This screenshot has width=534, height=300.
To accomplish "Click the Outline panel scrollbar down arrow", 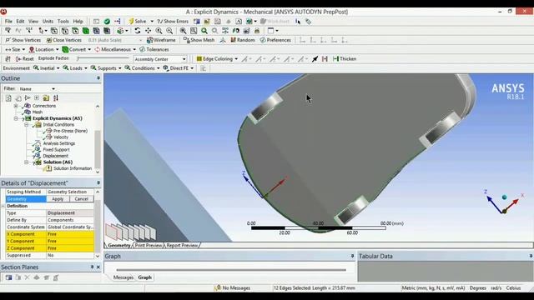I will (x=98, y=172).
